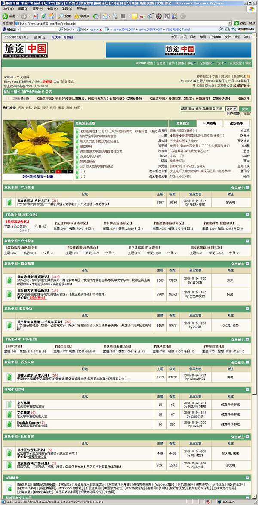Image resolution: width=258 pixels, height=505 pixels.
Task: Open the 全文 search scope dropdown
Action: coord(231,109)
